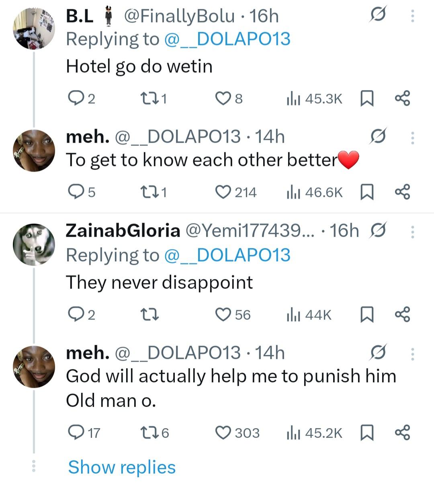
Task: Share B.L's "Hotel go do wetin" tweet
Action: (402, 98)
